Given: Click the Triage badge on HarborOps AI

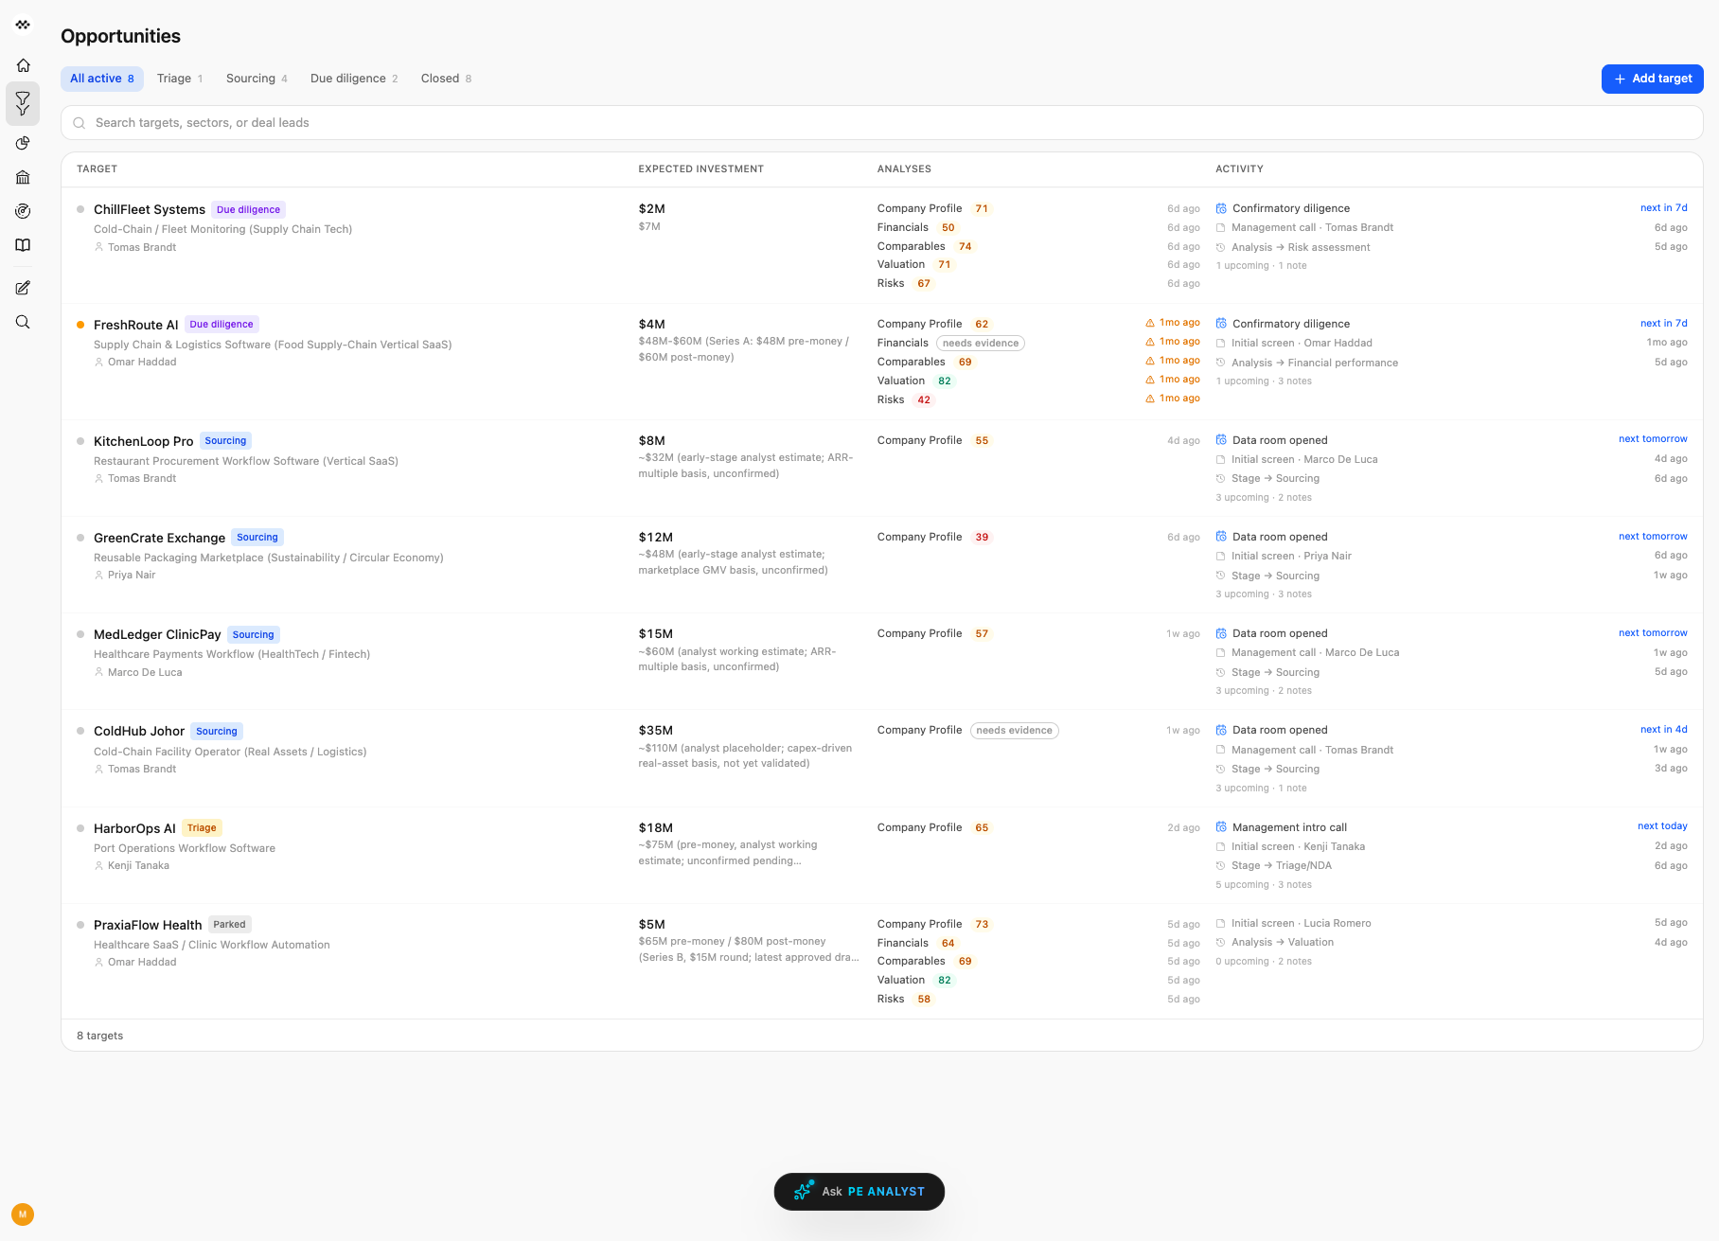Looking at the screenshot, I should click(202, 828).
